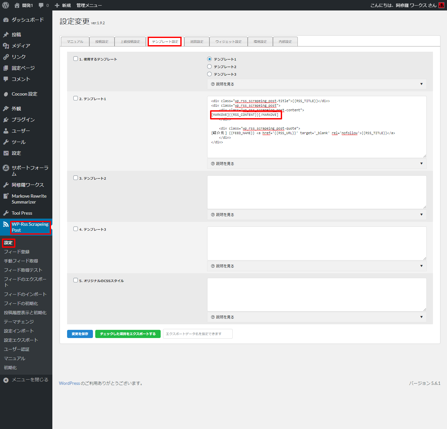447x429 pixels.
Task: Select the テンプレート1 radio button
Action: (209, 59)
